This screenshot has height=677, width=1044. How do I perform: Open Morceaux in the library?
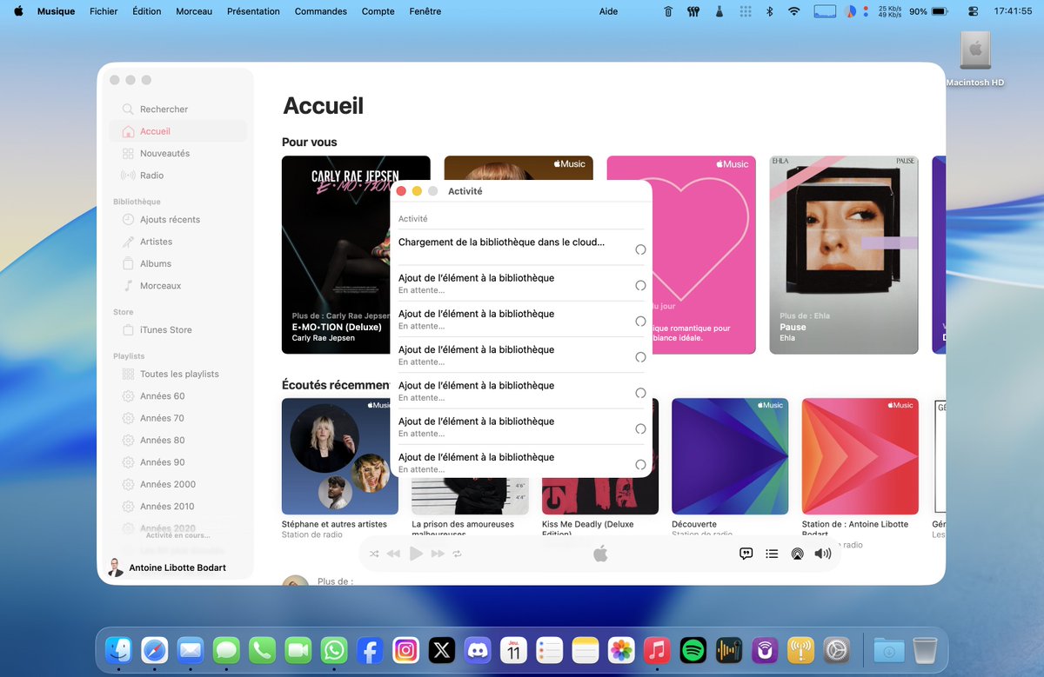tap(178, 286)
